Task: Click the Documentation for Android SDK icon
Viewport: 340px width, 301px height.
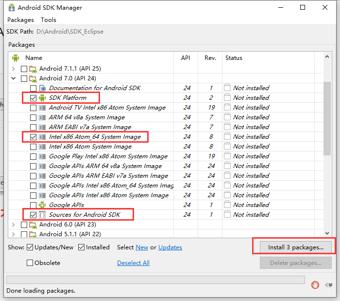Action: coord(43,88)
